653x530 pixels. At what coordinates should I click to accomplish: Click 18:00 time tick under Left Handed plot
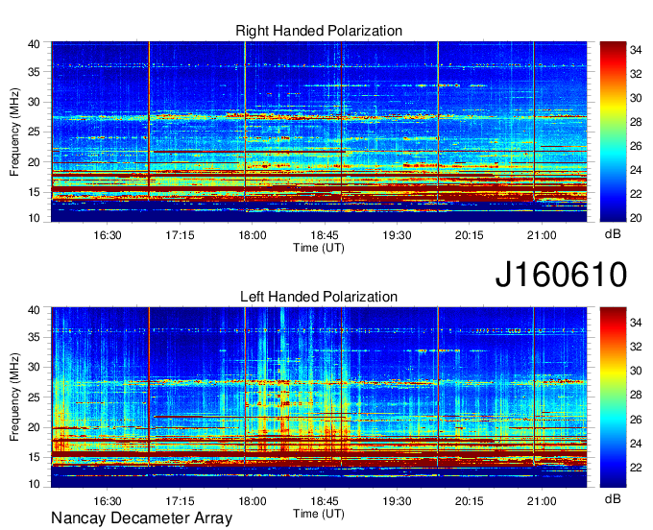pos(252,501)
